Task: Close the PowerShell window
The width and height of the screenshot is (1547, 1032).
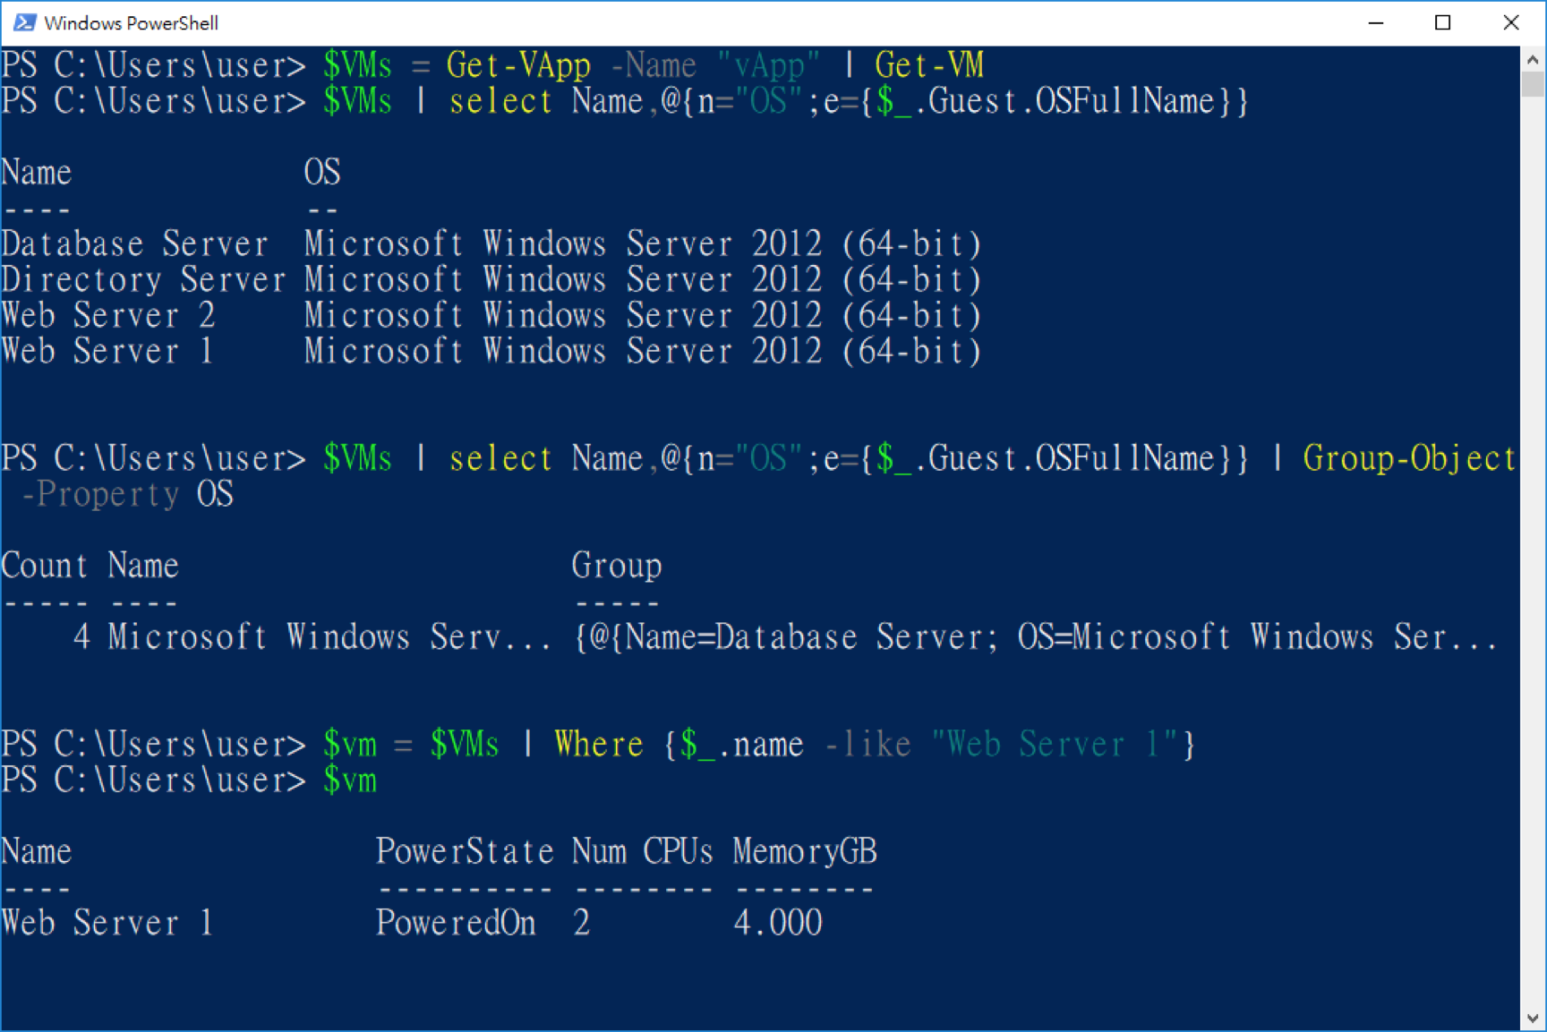Action: click(x=1511, y=22)
